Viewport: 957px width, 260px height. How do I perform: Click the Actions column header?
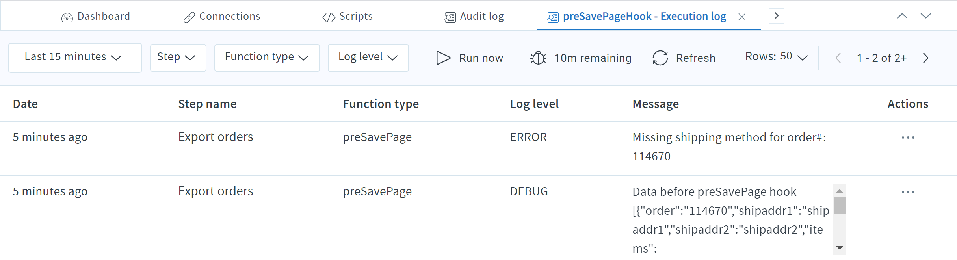(x=908, y=104)
